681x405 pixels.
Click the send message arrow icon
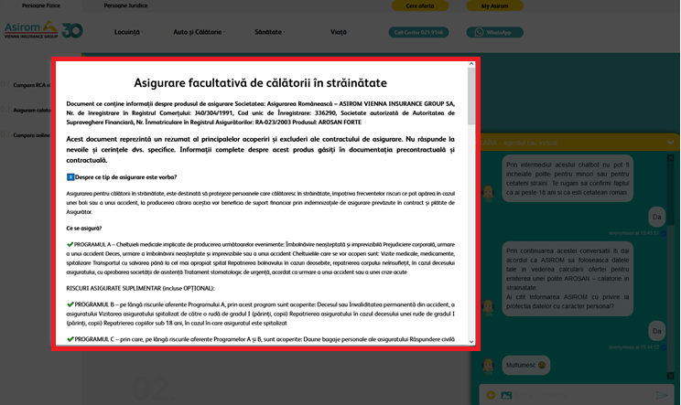(x=662, y=395)
